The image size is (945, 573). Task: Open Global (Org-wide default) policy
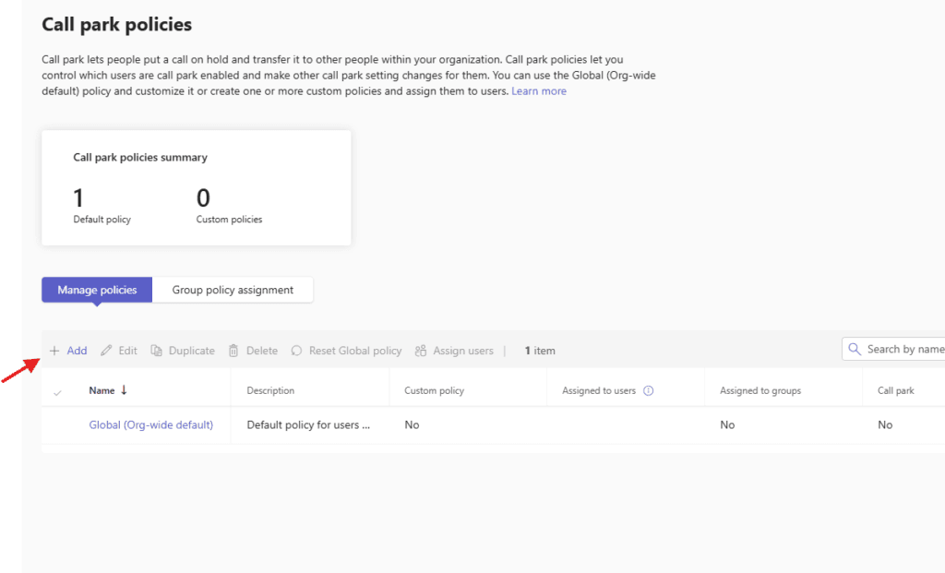150,425
